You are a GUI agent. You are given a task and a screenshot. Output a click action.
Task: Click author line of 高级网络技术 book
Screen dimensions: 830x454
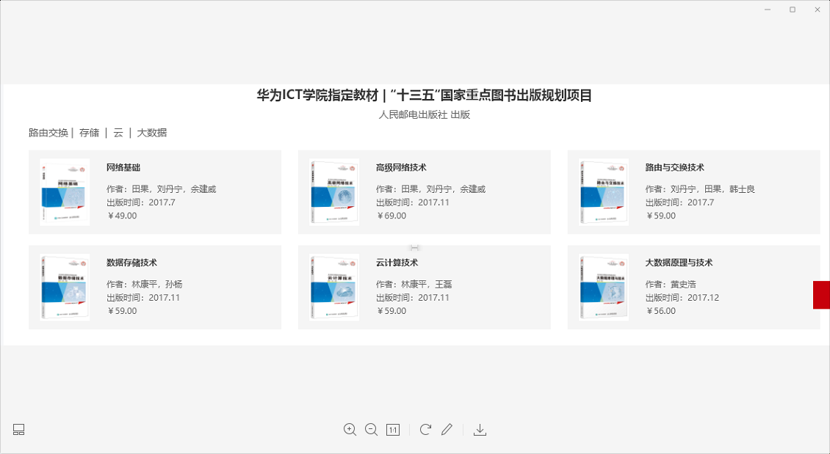point(431,189)
